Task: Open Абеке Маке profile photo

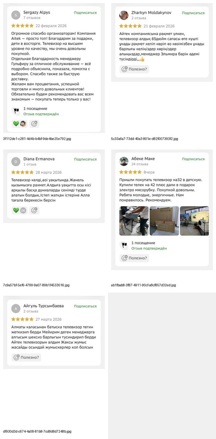Action: click(x=124, y=161)
